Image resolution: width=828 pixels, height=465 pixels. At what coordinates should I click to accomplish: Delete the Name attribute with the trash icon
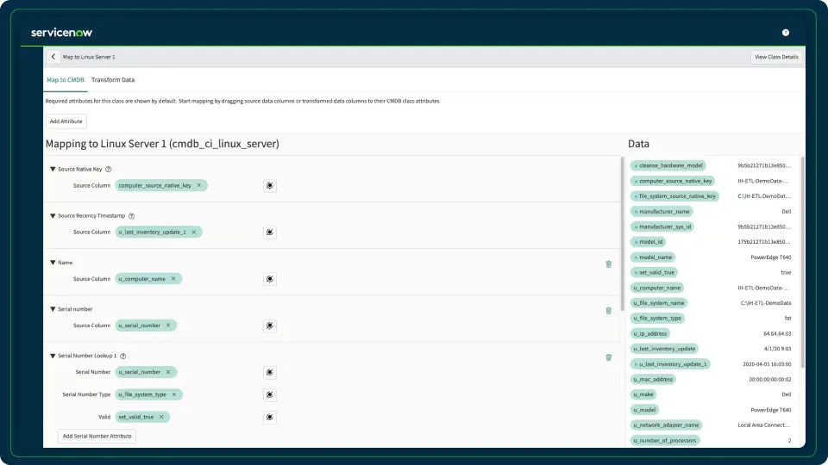(608, 264)
